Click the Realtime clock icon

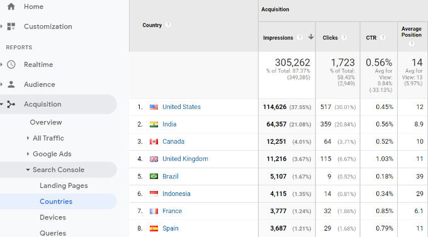pyautogui.click(x=11, y=64)
